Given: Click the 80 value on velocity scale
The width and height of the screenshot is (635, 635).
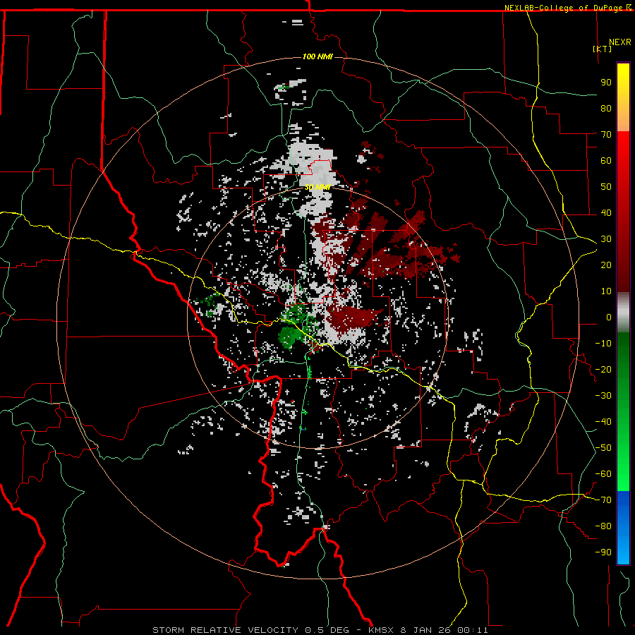Looking at the screenshot, I should click(606, 108).
